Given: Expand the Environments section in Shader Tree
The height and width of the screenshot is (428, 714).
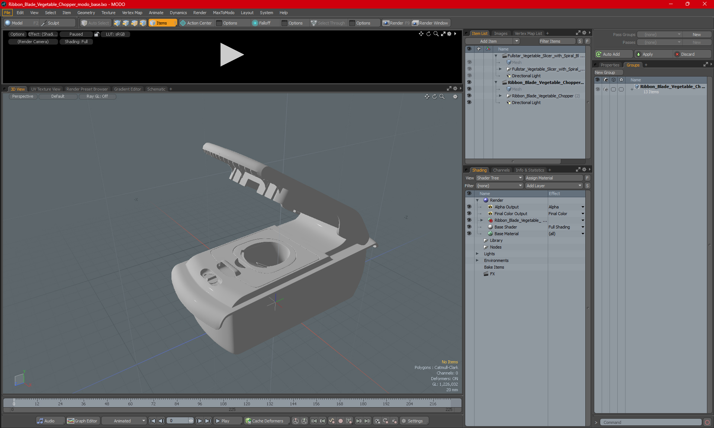Looking at the screenshot, I should click(x=477, y=260).
